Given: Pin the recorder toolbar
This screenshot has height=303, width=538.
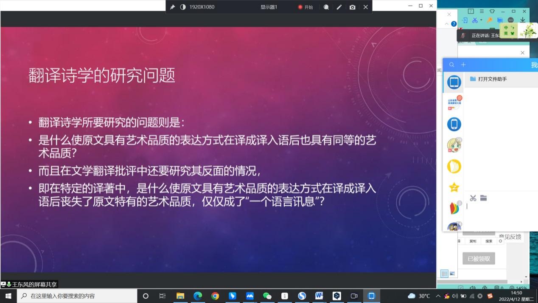Looking at the screenshot, I should [x=172, y=7].
